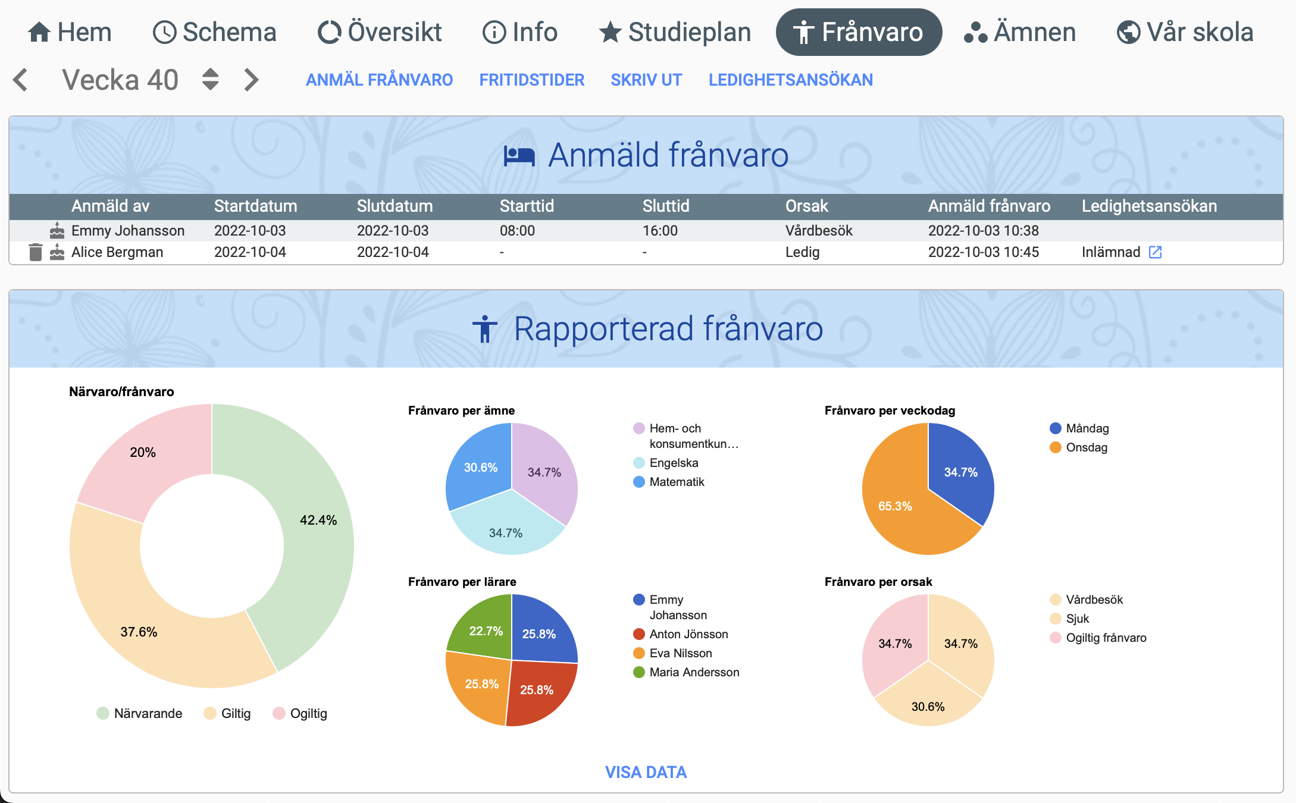The image size is (1296, 803).
Task: Toggle Giltig legend entry
Action: click(x=227, y=713)
